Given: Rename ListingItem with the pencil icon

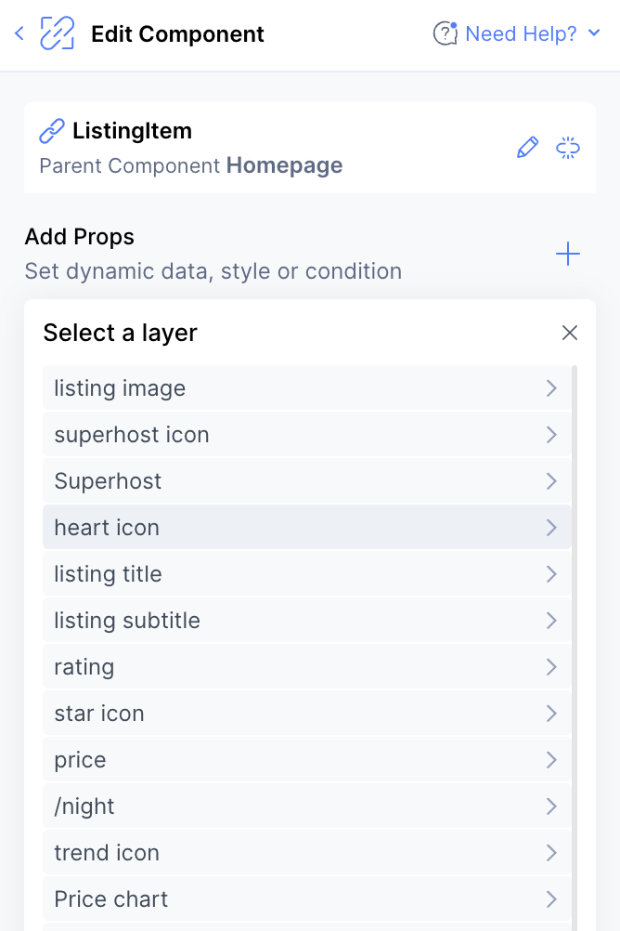Looking at the screenshot, I should point(527,147).
